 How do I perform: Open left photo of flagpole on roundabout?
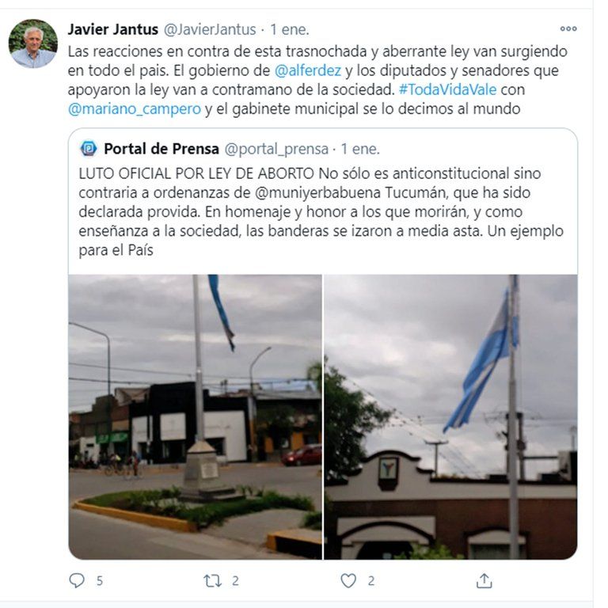click(x=195, y=417)
